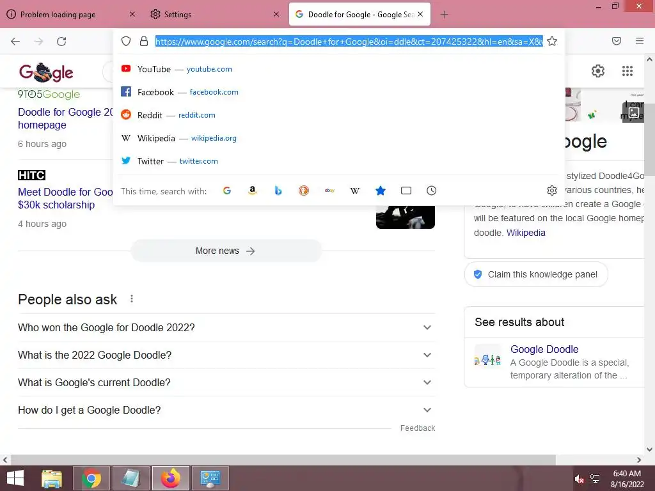The image size is (655, 491).
Task: Click the Google doodle logo
Action: [46, 72]
